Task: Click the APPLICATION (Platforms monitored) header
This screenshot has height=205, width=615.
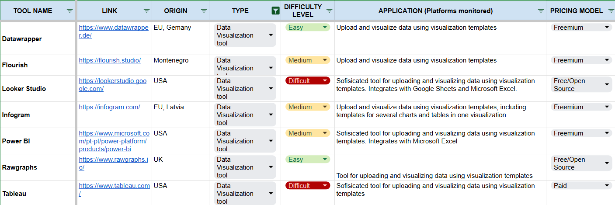Action: point(440,11)
